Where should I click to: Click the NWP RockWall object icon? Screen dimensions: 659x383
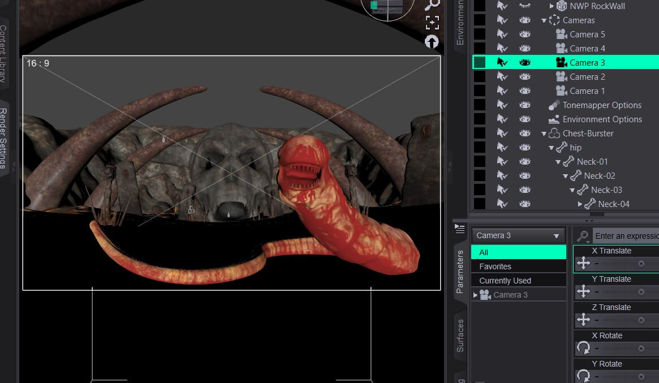pos(562,6)
